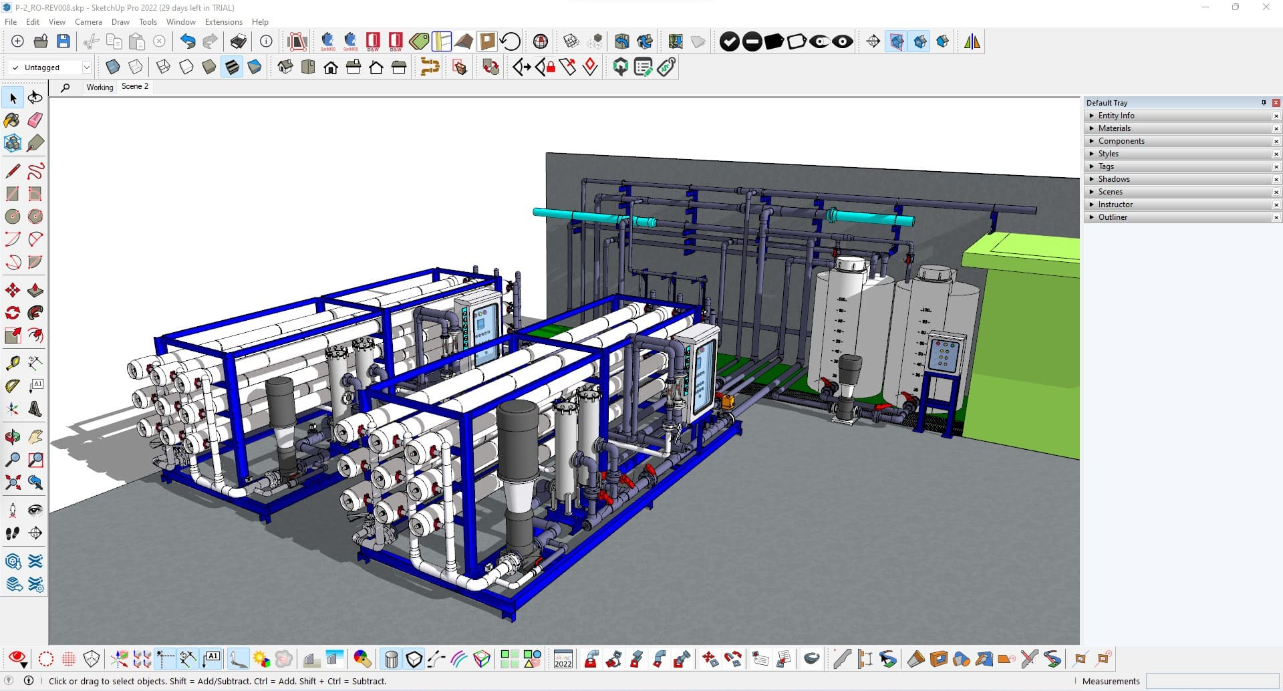The height and width of the screenshot is (691, 1283).
Task: Choose the Rectangle tool
Action: coord(13,194)
